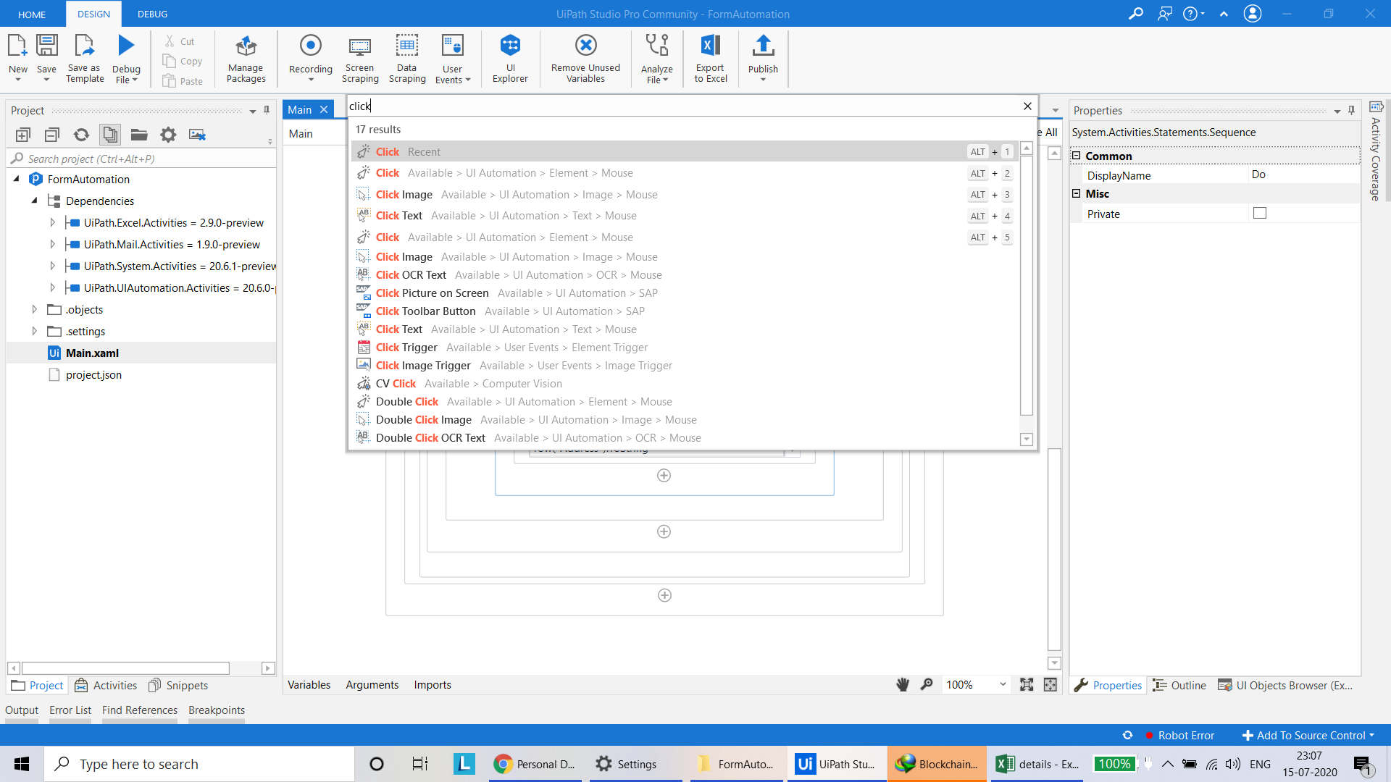Open Screen Scraping tool
This screenshot has width=1391, height=782.
[x=360, y=59]
